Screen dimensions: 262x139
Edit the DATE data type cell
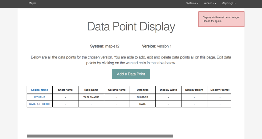[142, 104]
